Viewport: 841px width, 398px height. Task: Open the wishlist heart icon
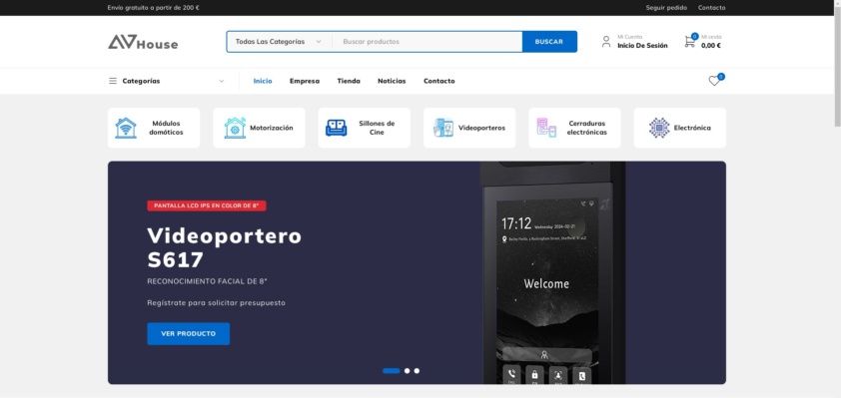[714, 81]
